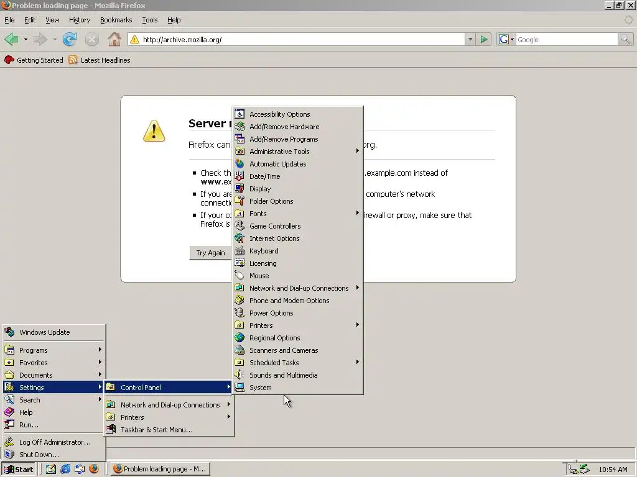Expand Printers submenu in Control Panel list

(298, 325)
